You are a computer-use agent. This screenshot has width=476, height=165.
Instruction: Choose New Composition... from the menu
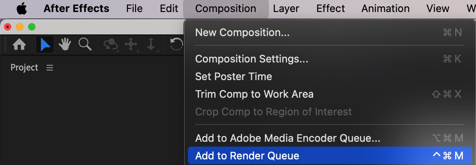(x=242, y=32)
